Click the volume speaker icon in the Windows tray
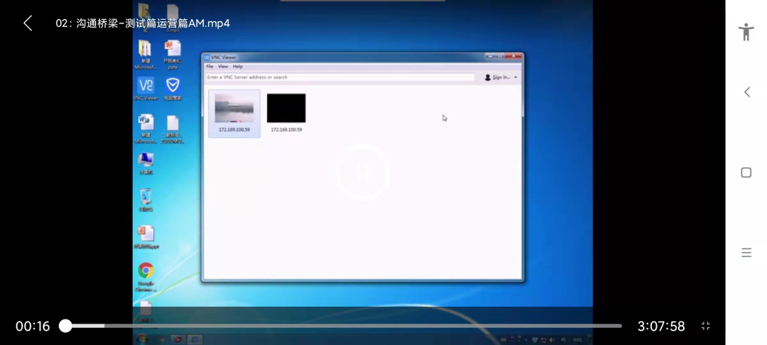The width and height of the screenshot is (767, 345). click(553, 339)
